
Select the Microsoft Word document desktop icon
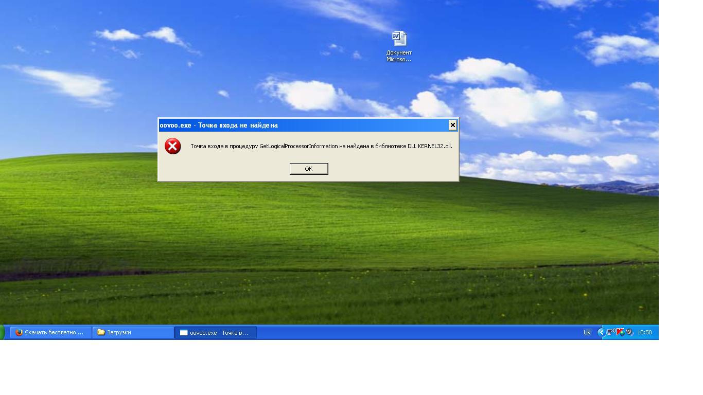pos(399,46)
